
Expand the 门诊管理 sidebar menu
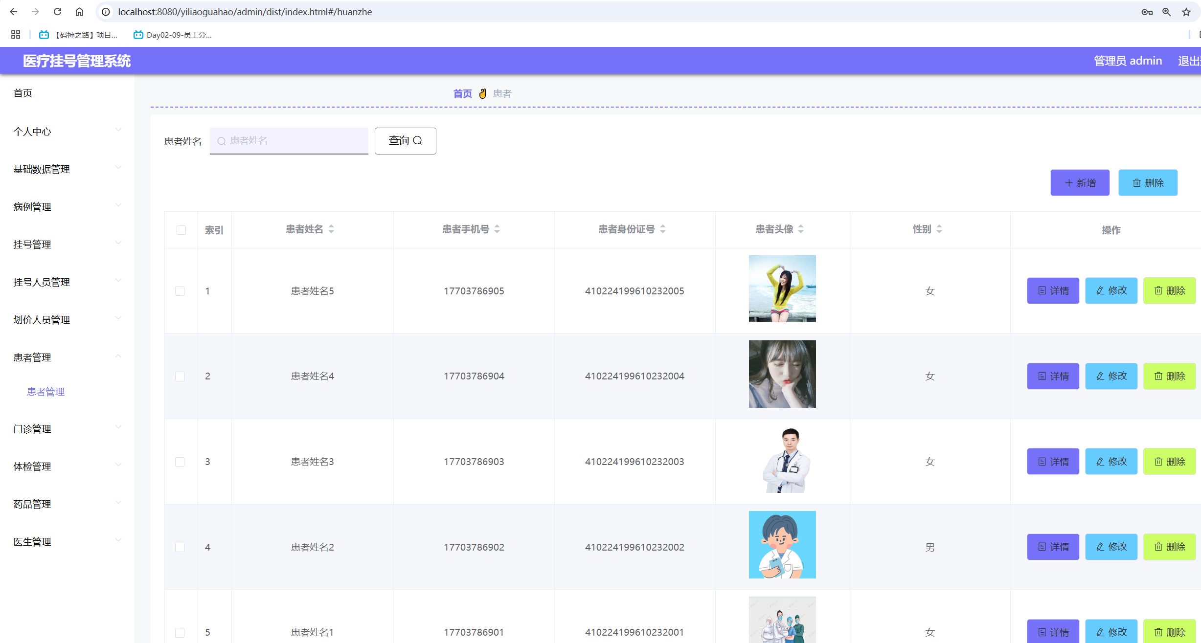click(67, 429)
